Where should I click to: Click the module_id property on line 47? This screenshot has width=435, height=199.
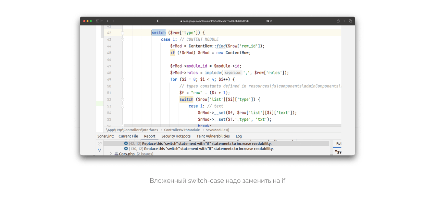point(197,66)
